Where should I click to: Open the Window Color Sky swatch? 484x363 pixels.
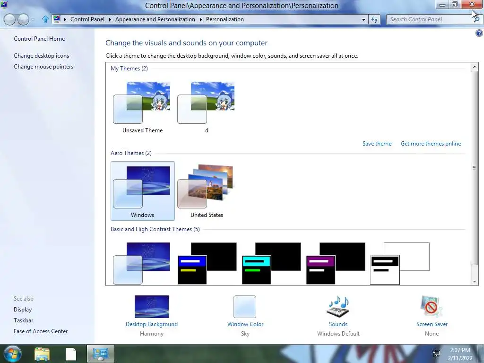(x=245, y=306)
